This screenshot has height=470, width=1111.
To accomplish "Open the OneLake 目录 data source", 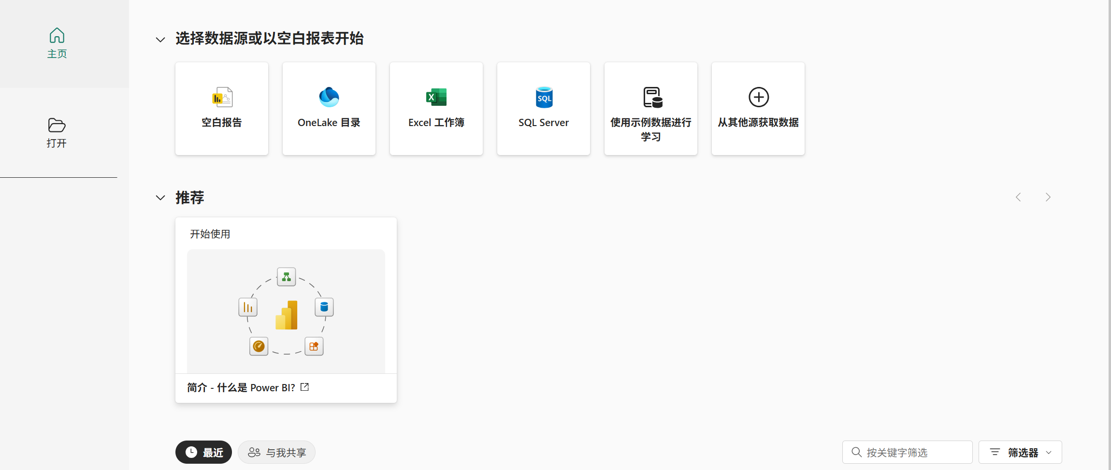I will (x=329, y=109).
